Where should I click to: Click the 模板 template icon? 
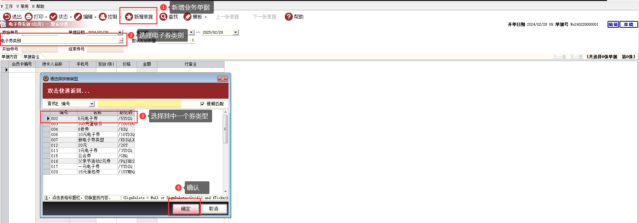(187, 17)
